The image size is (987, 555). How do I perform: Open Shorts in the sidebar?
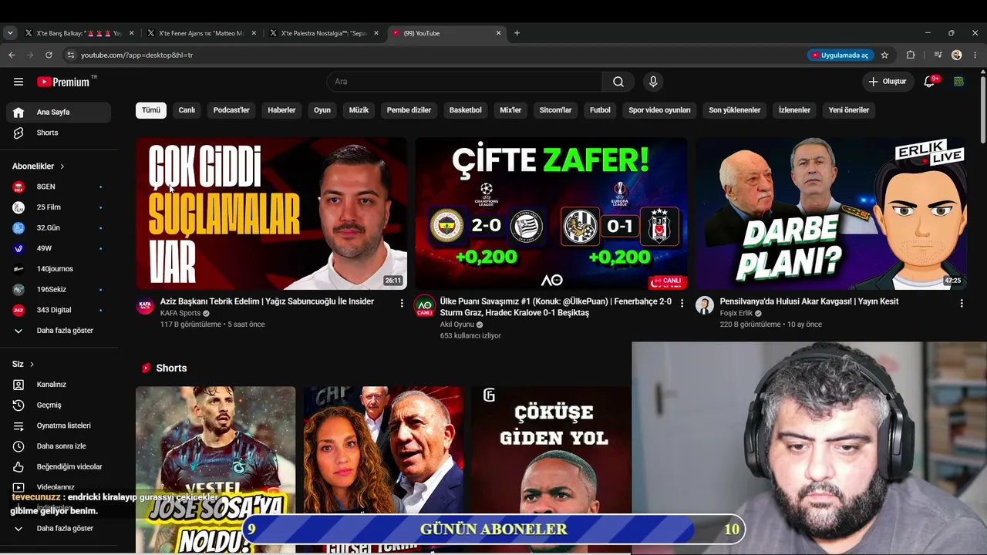click(x=59, y=133)
